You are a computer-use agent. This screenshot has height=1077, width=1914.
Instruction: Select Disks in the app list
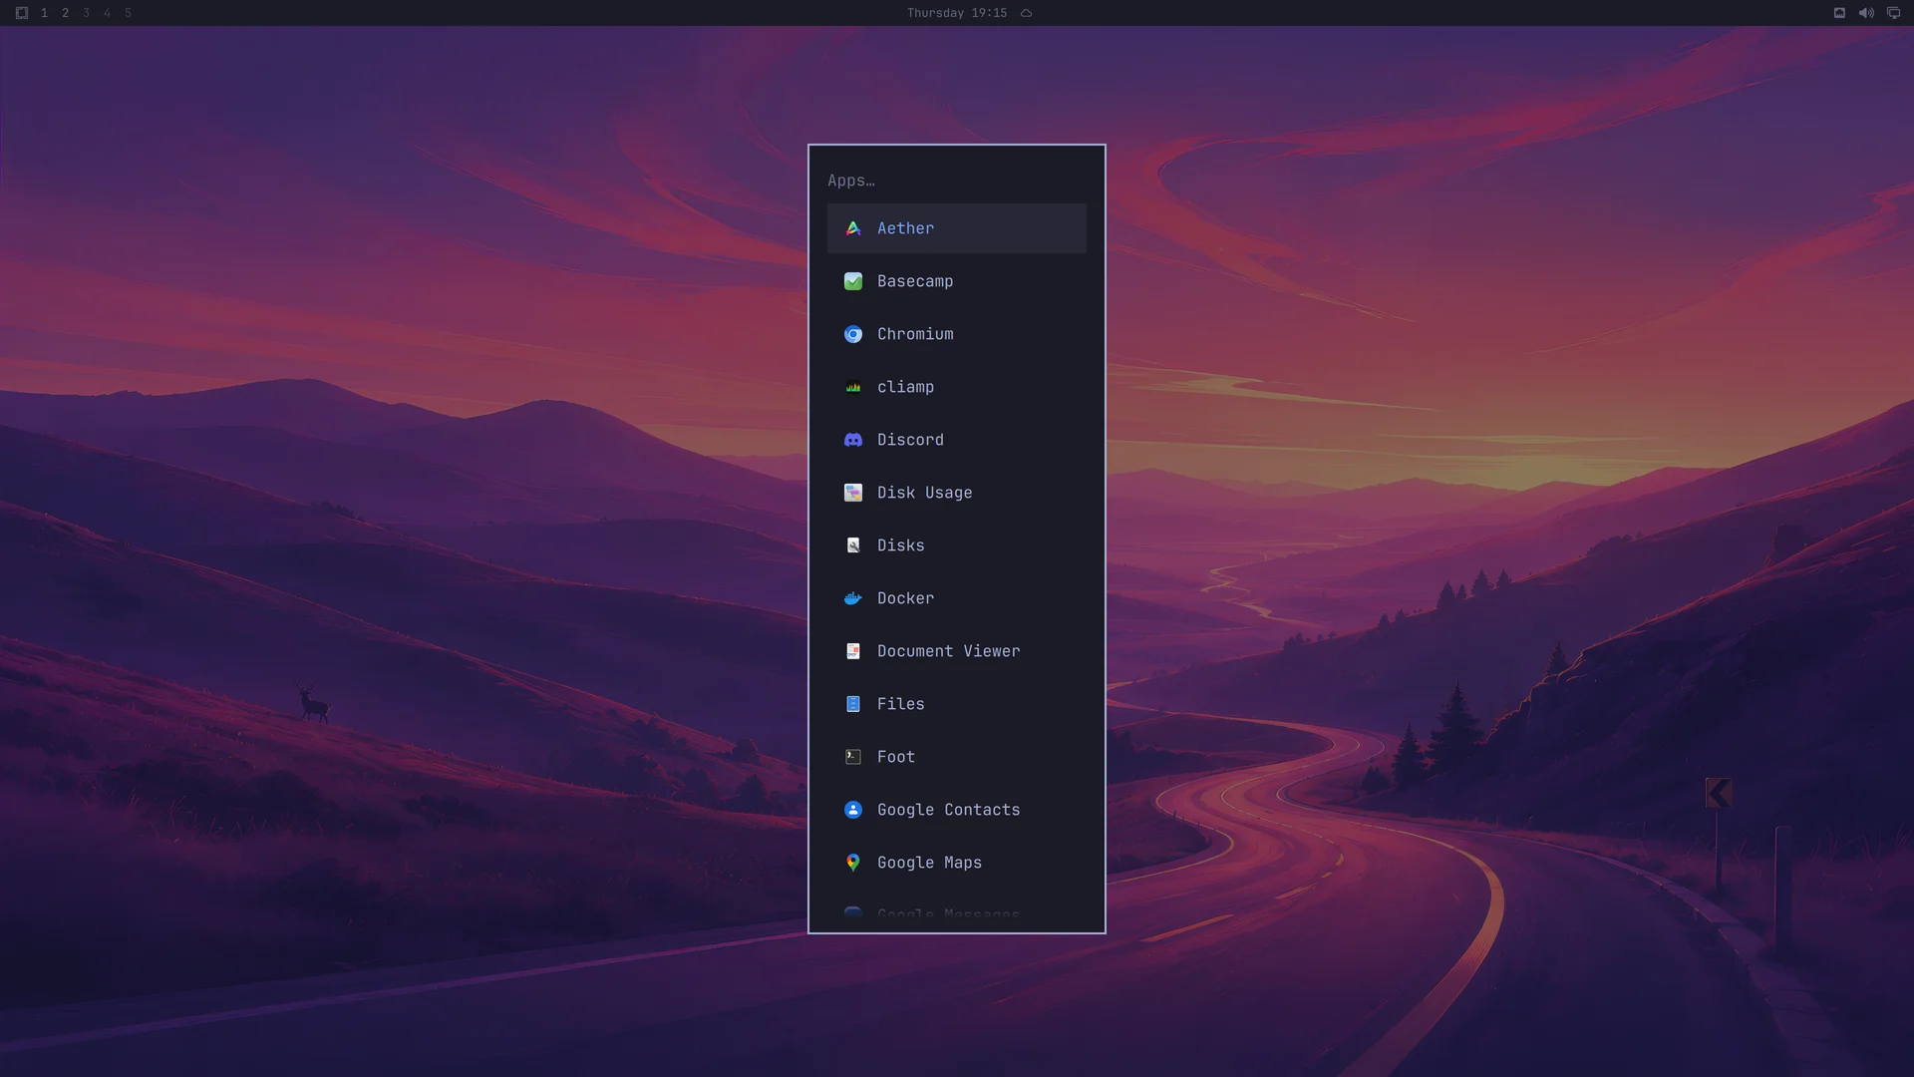pyautogui.click(x=957, y=545)
